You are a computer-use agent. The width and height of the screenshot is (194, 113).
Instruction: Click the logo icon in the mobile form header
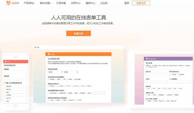point(5,61)
